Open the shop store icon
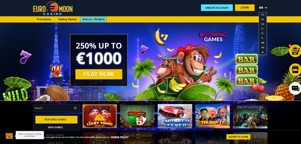Viewport: 301px width, 144px height. [x=295, y=70]
